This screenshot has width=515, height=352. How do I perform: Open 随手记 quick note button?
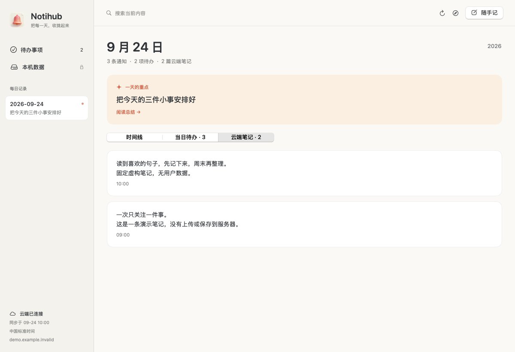tap(484, 13)
